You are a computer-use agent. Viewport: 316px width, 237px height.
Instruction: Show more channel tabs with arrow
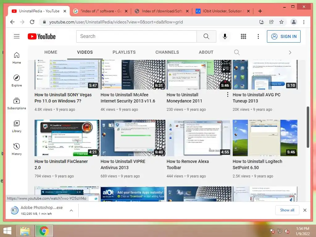coord(290,52)
